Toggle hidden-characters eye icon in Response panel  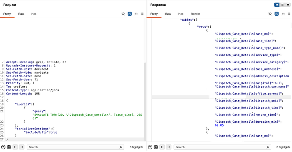270,14
